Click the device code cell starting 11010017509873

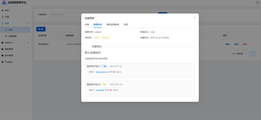click(73, 44)
